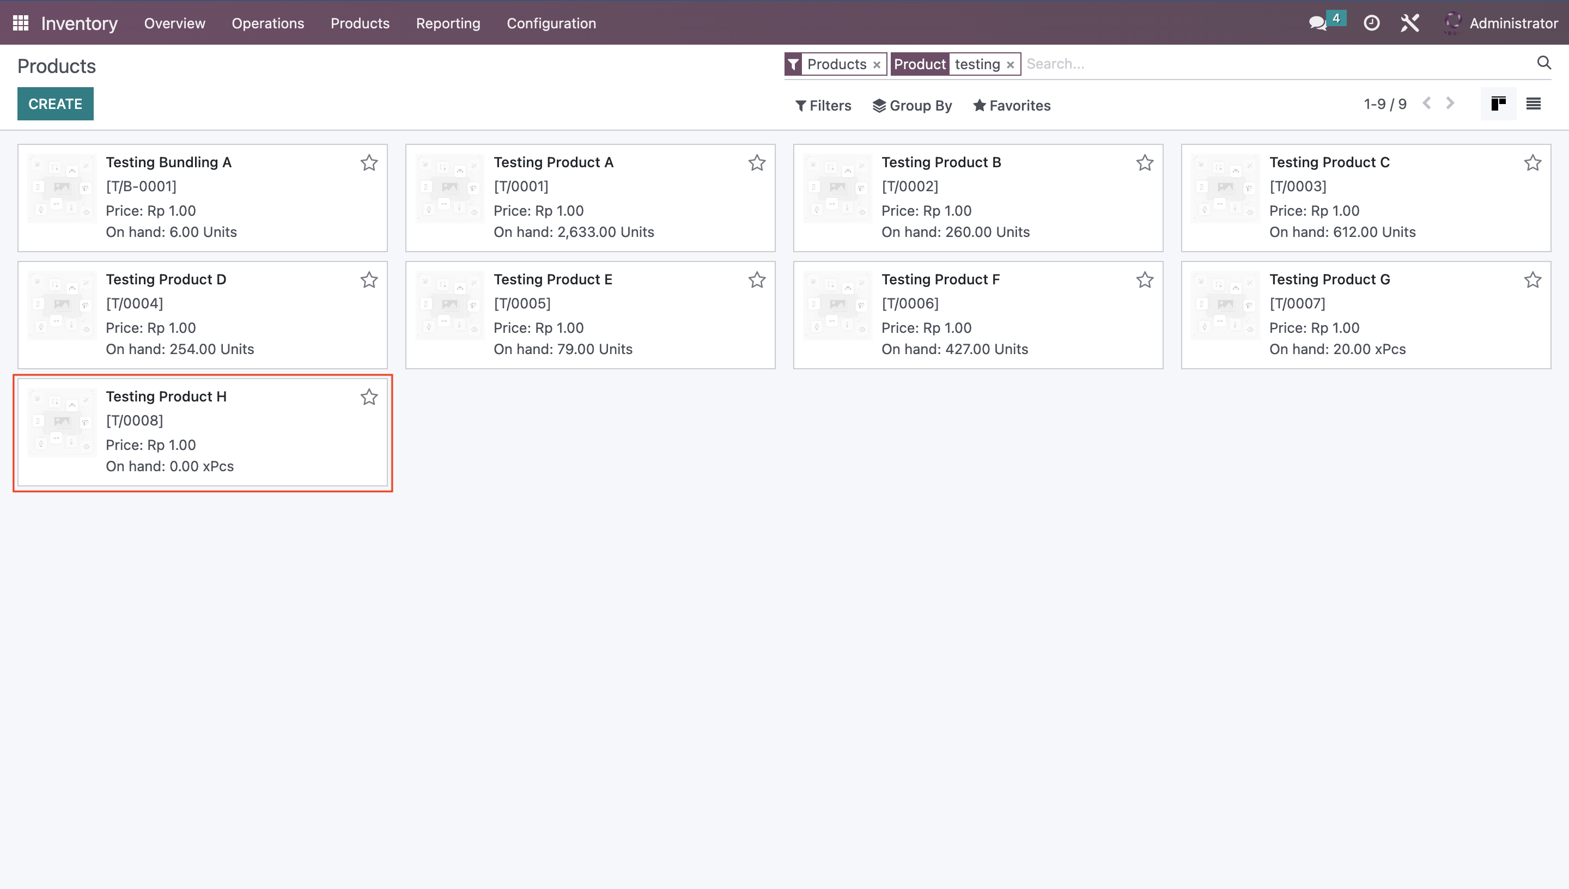Click the Testing Product H title
This screenshot has width=1569, height=889.
click(x=166, y=396)
